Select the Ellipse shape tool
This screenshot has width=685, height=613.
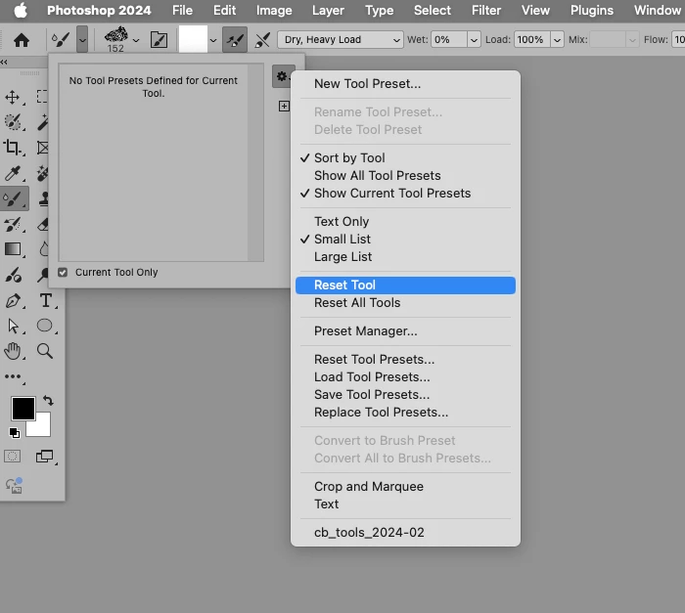(45, 326)
